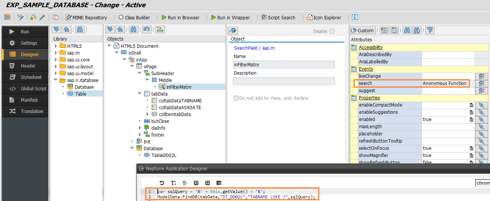Open the Stylesheet tab in sidebar
The height and width of the screenshot is (201, 490).
(25, 77)
